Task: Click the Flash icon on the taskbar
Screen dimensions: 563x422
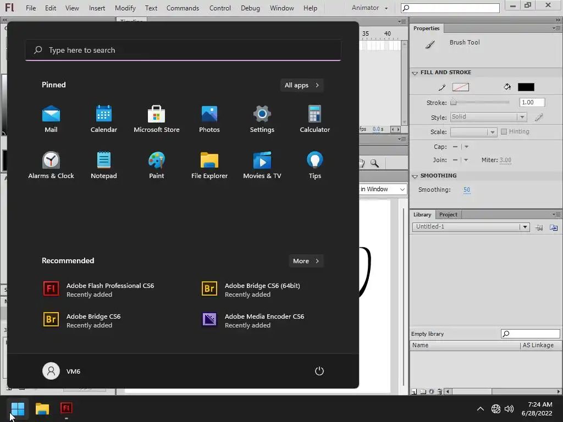Action: [x=67, y=408]
